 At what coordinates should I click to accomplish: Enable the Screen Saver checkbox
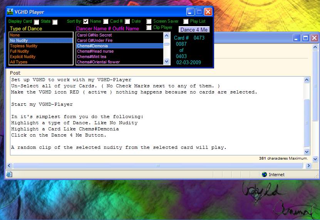pos(149,22)
